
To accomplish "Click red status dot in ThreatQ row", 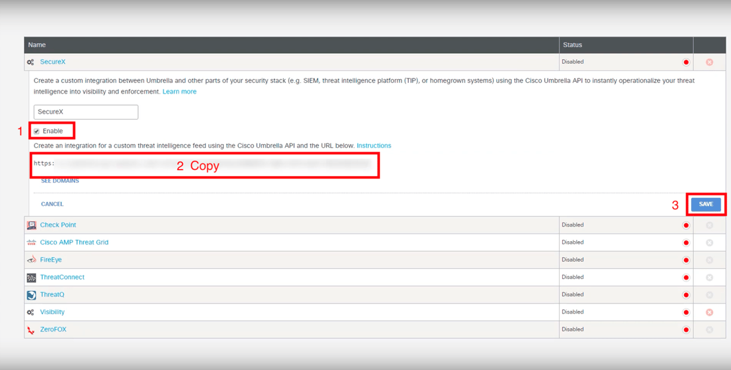I will tap(686, 295).
